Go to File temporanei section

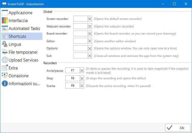click(x=22, y=52)
